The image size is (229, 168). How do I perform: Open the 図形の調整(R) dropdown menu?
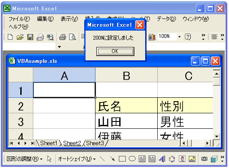coord(25,159)
